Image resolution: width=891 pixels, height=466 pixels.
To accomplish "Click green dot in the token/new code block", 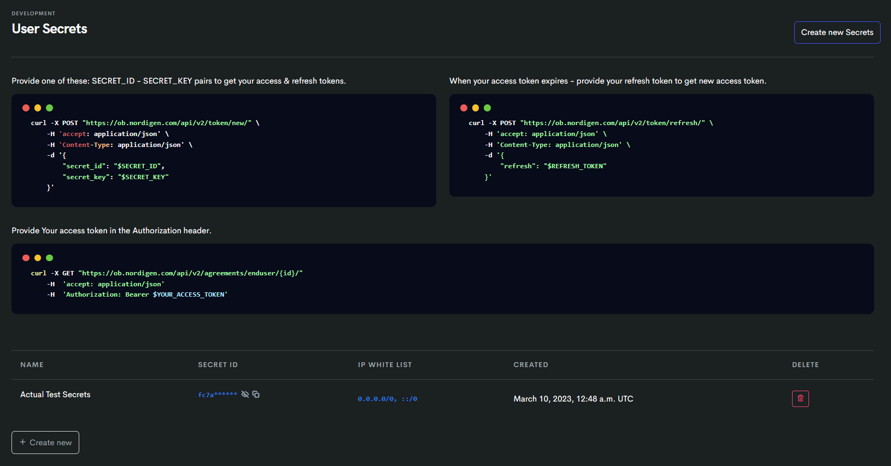I will (x=50, y=108).
